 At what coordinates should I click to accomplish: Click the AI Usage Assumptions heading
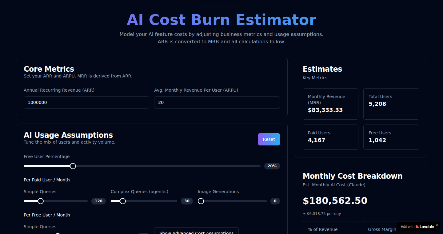[68, 135]
